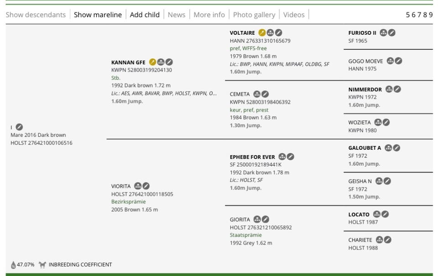Click the blood drop percentage icon
The width and height of the screenshot is (438, 276).
click(13, 265)
